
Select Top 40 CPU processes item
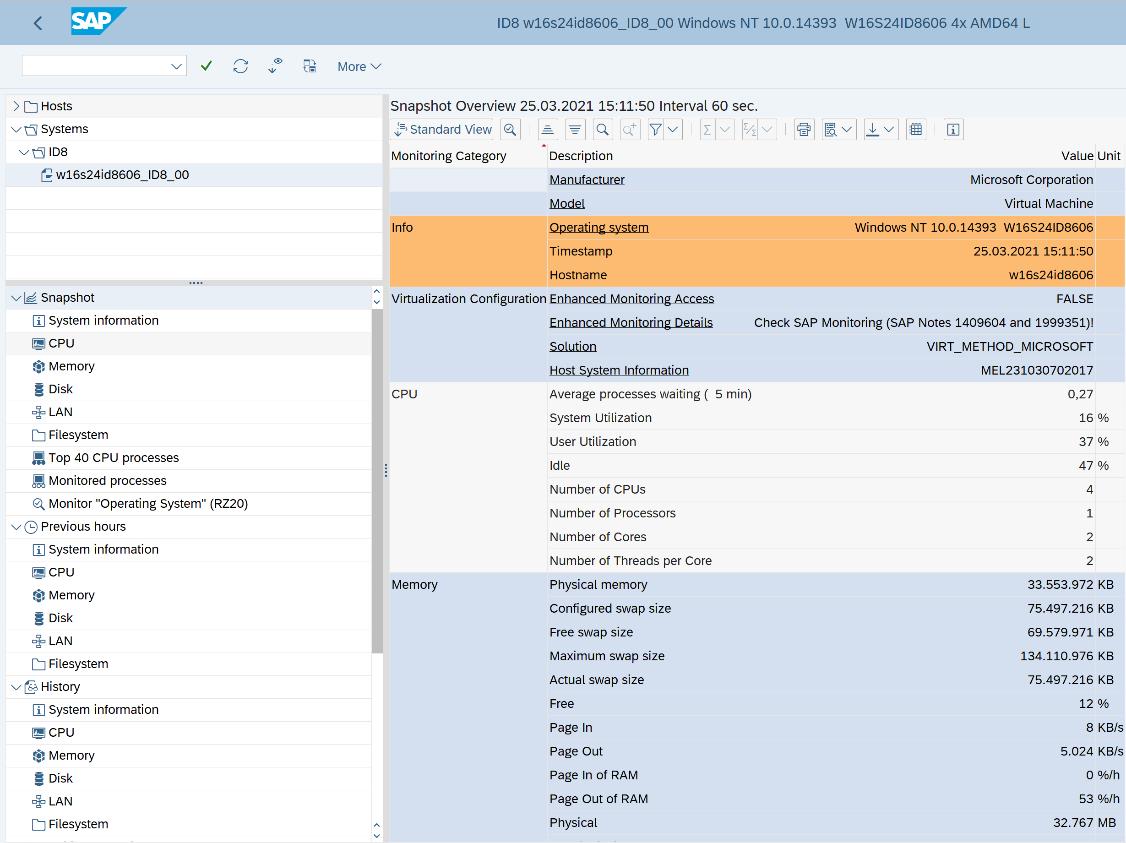[x=114, y=457]
